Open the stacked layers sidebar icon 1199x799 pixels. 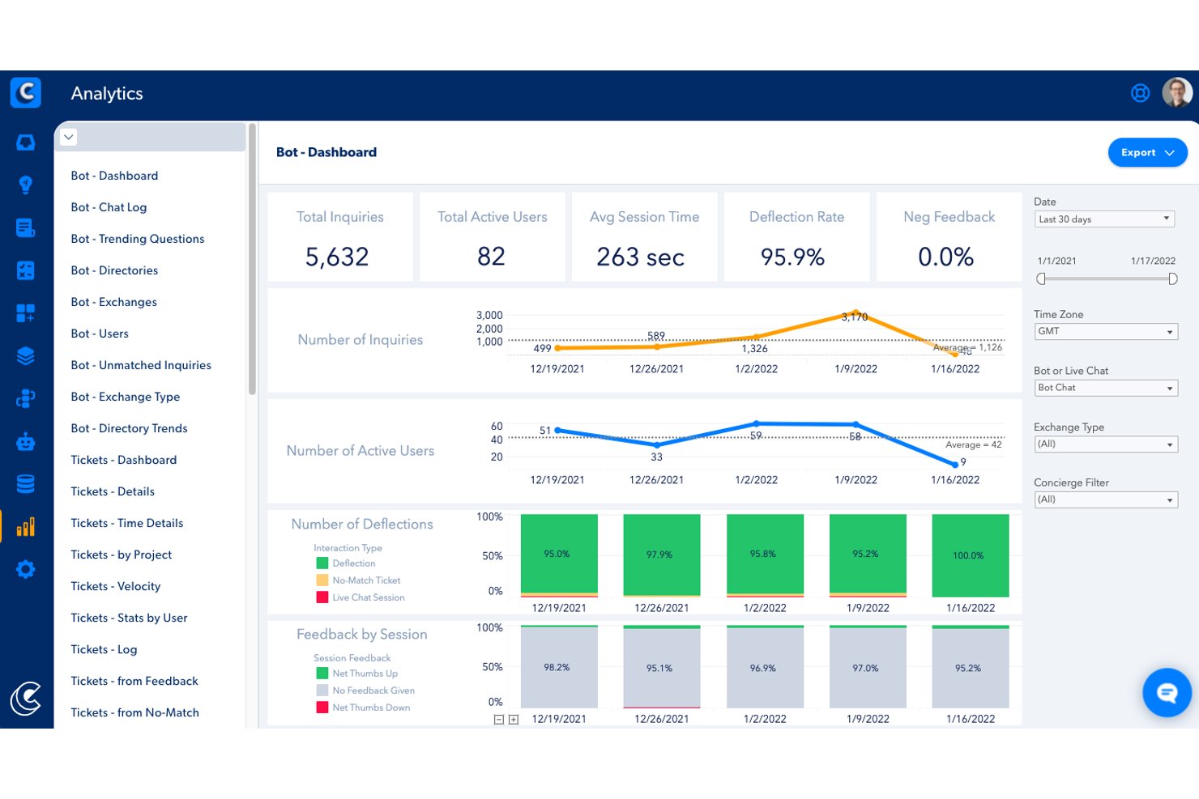coord(26,356)
